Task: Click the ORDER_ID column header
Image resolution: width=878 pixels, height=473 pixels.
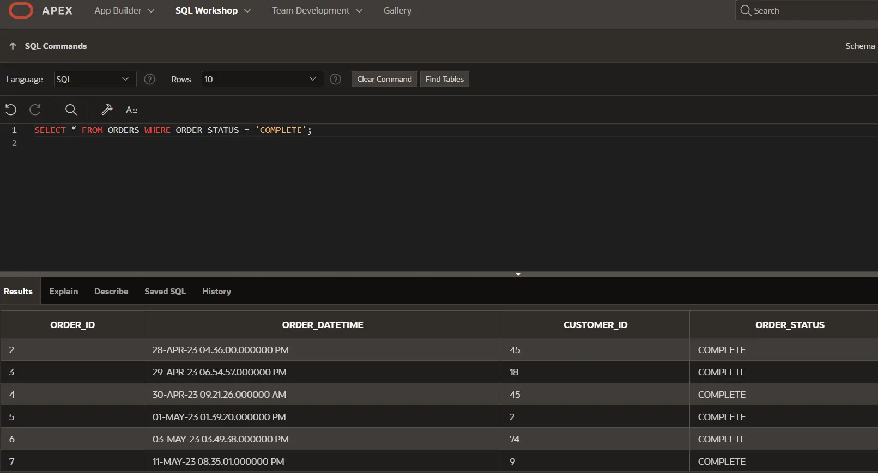Action: coord(72,325)
